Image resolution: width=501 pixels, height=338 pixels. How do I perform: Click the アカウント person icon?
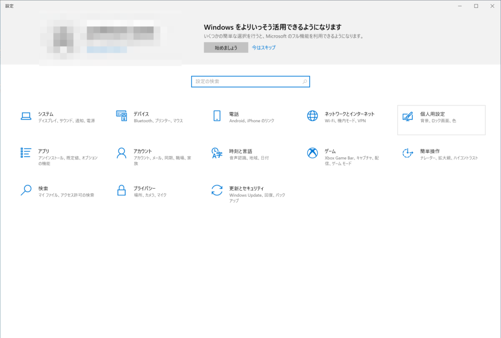pos(121,153)
